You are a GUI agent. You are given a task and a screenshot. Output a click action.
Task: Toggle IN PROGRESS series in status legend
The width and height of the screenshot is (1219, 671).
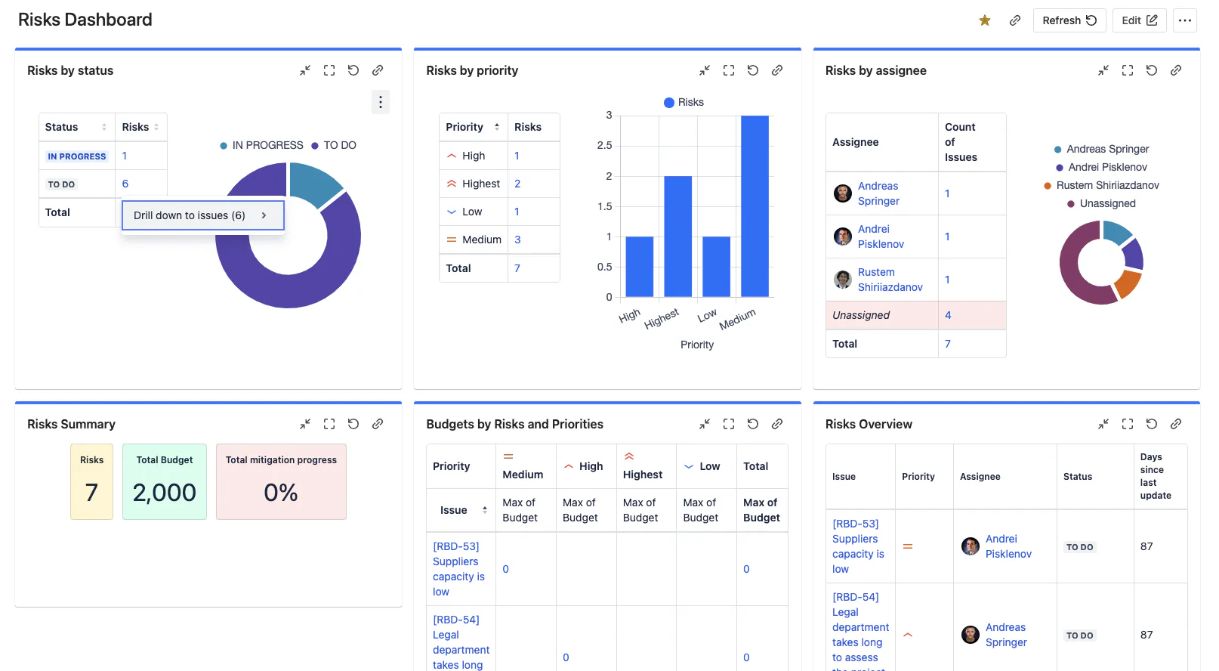pyautogui.click(x=261, y=145)
